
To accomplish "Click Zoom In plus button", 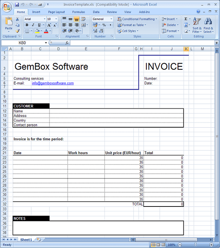I will tap(211, 245).
